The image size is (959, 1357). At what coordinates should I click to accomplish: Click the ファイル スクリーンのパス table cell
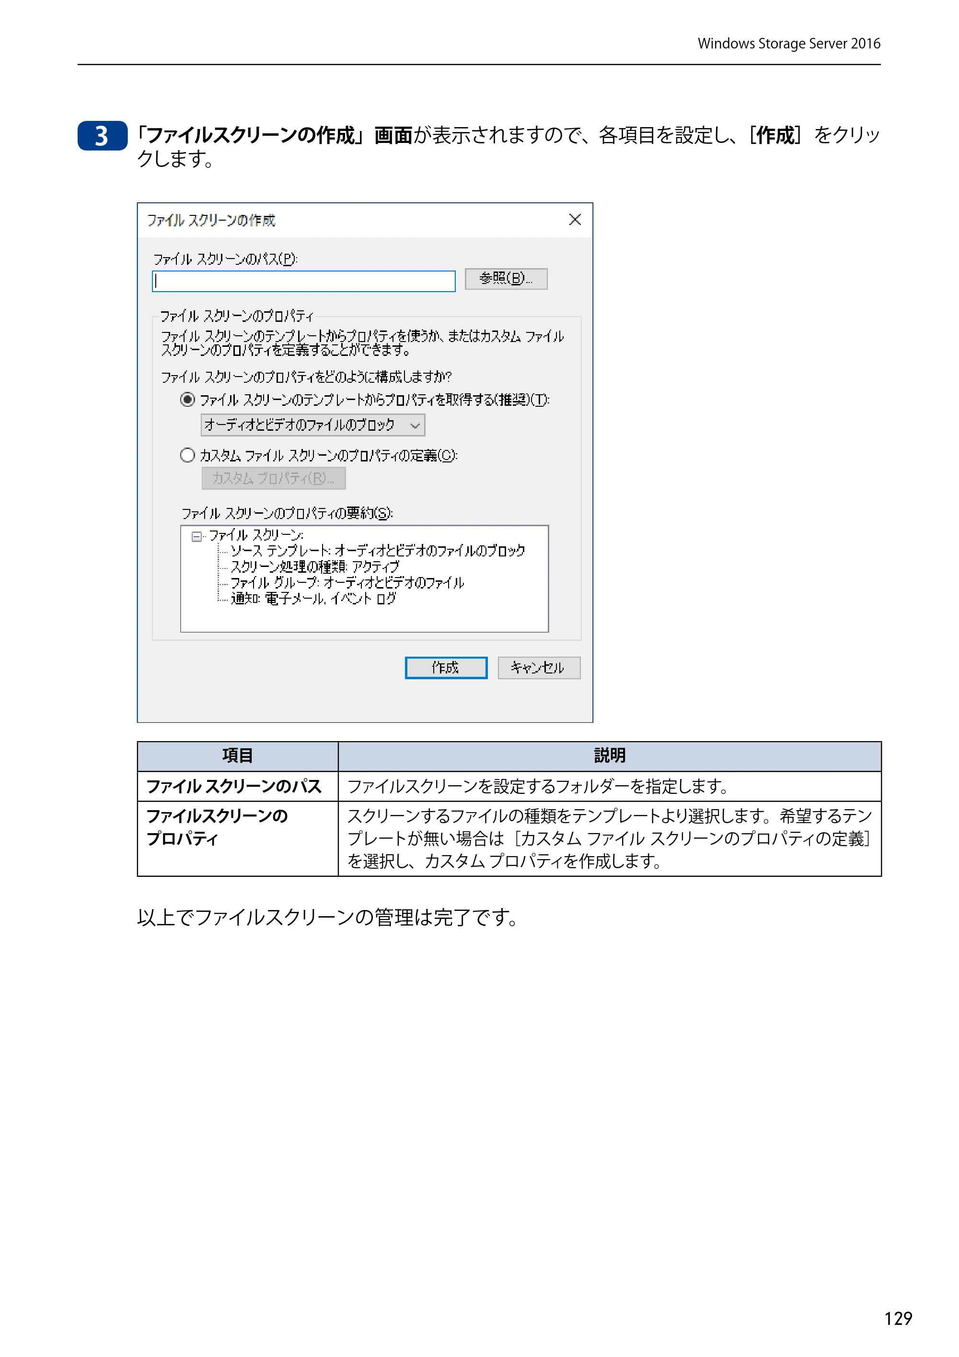(237, 787)
